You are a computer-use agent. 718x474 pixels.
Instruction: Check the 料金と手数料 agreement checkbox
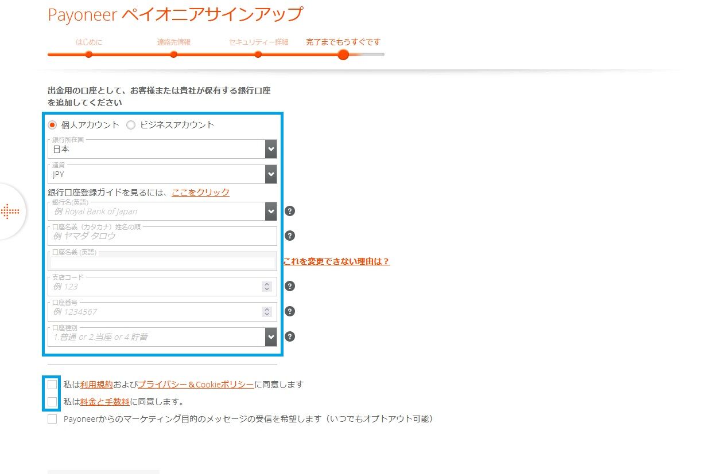click(x=52, y=401)
